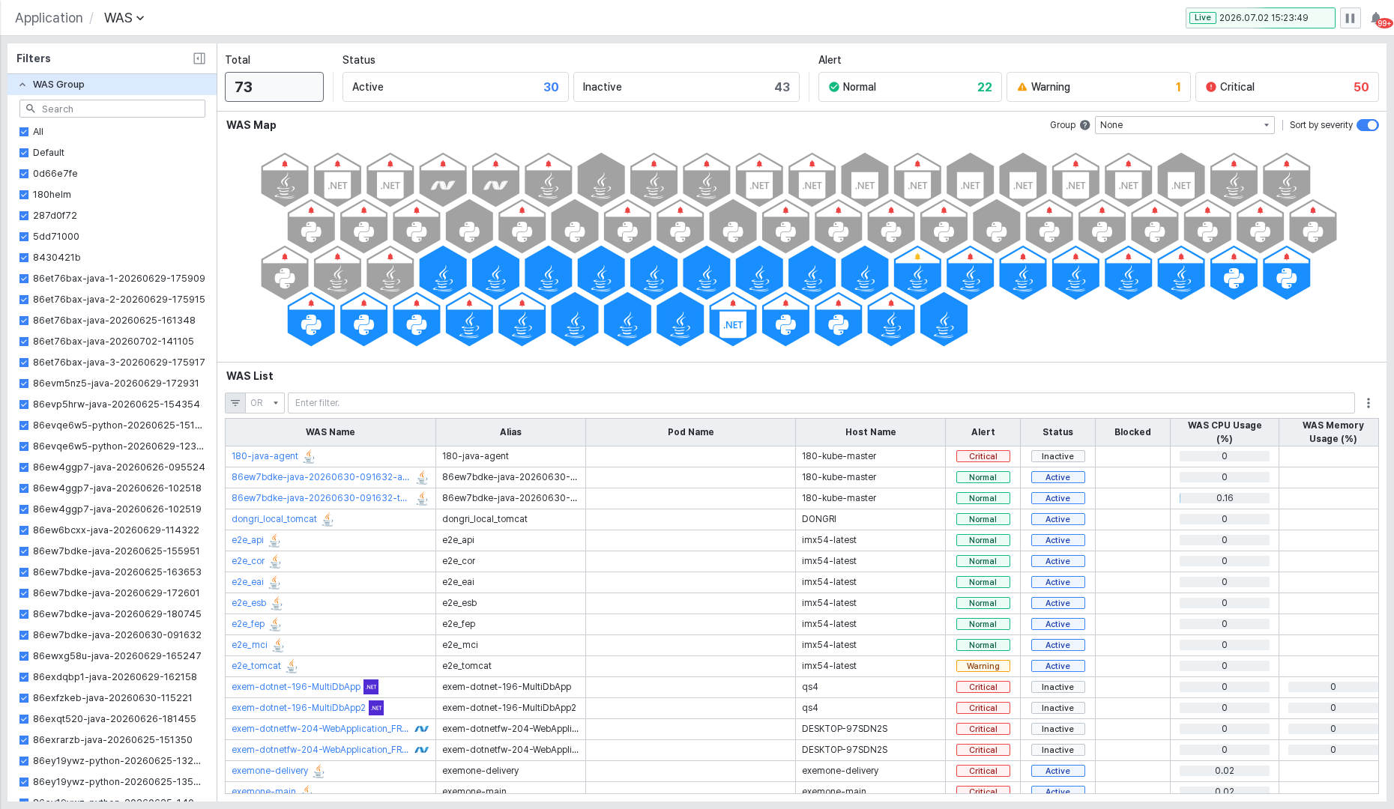This screenshot has height=809, width=1394.
Task: Open the notifications bell
Action: [x=1376, y=18]
